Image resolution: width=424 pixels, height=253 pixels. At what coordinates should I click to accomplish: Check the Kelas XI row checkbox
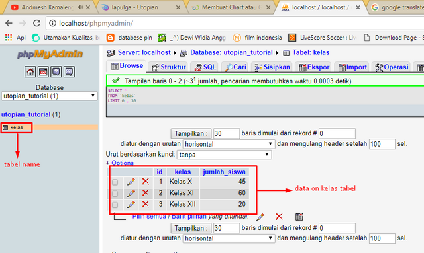pos(115,194)
